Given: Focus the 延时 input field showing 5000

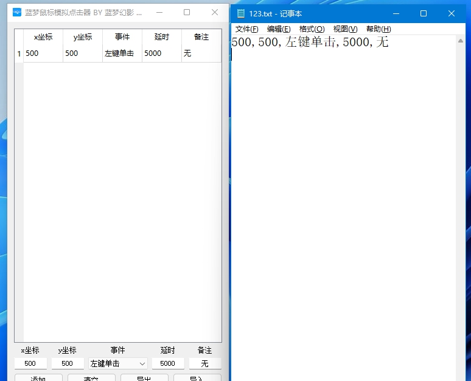Looking at the screenshot, I should [168, 363].
